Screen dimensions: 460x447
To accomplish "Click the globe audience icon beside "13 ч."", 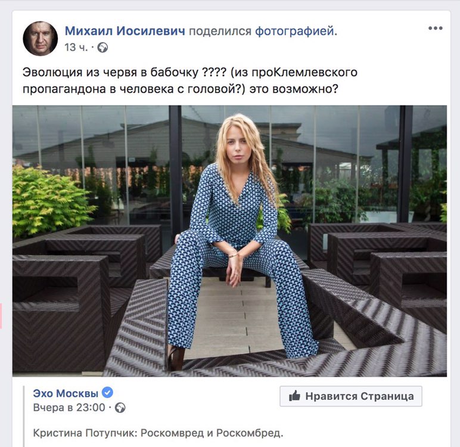I will (x=102, y=48).
